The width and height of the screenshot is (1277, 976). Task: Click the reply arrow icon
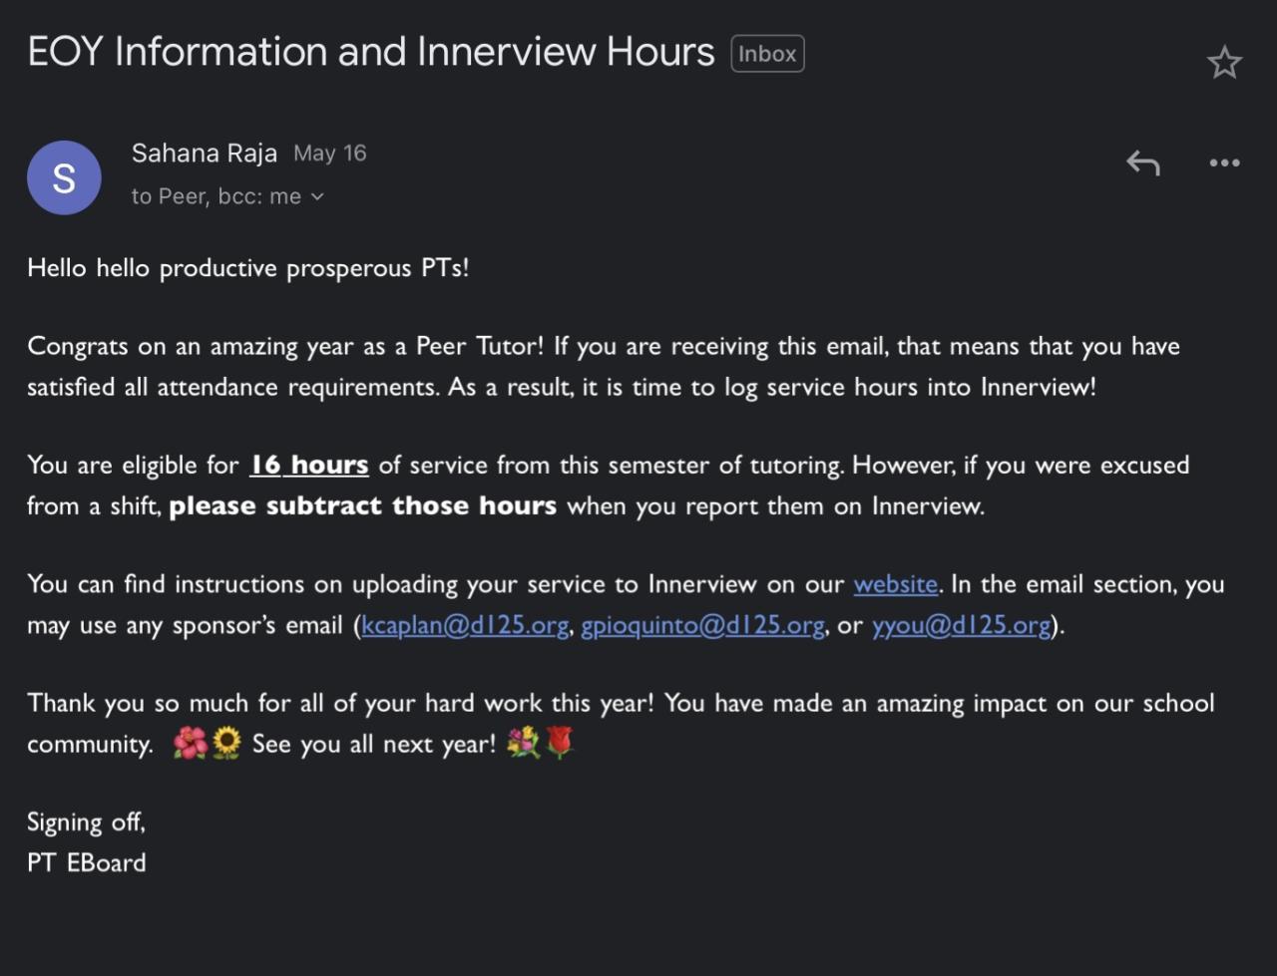click(1143, 163)
